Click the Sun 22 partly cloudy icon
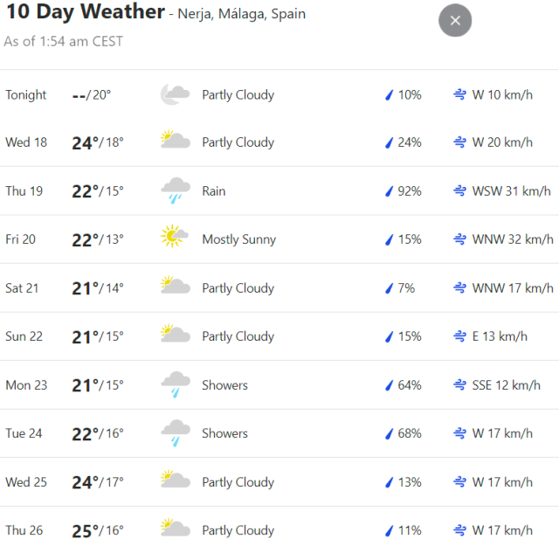Image resolution: width=559 pixels, height=539 pixels. [x=175, y=336]
